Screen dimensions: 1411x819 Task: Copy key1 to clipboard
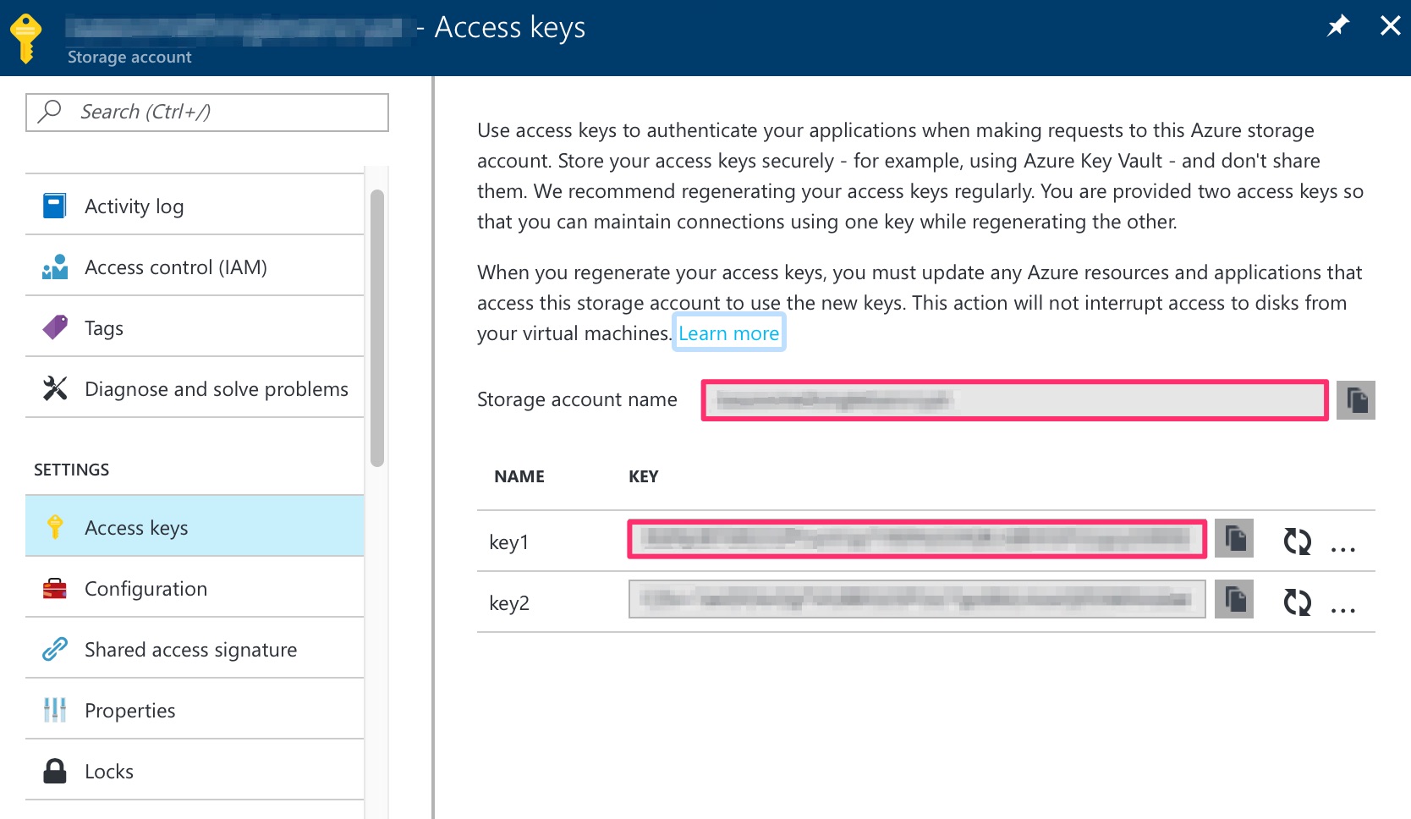pos(1234,541)
